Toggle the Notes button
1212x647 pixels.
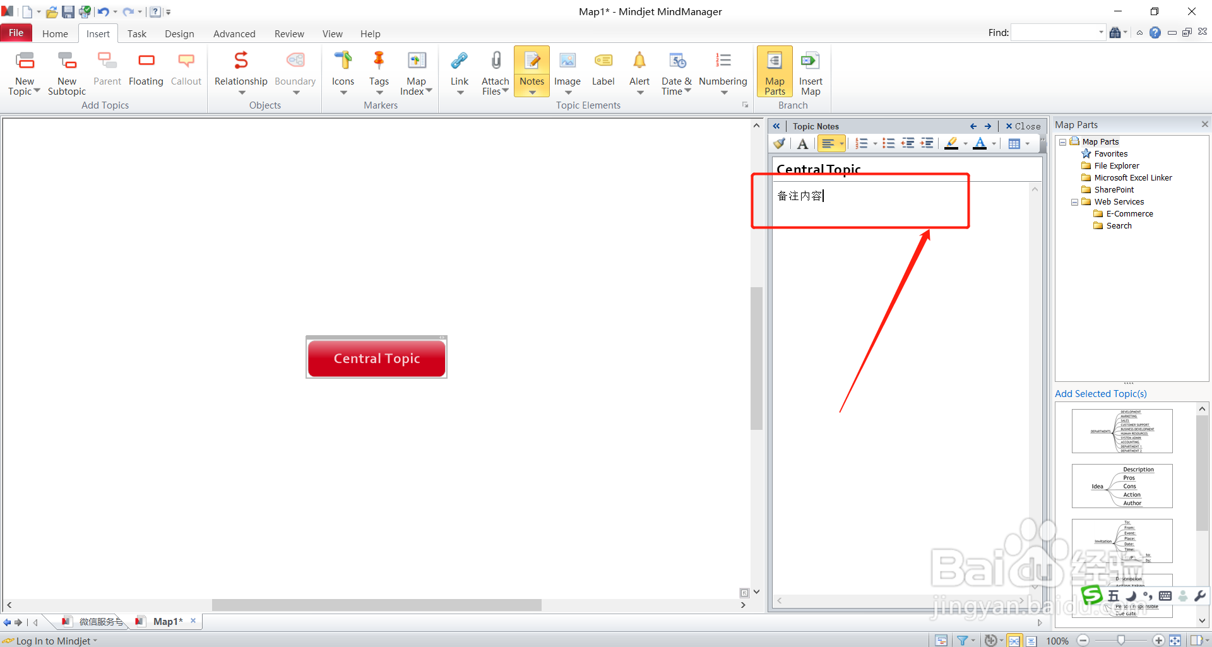532,71
